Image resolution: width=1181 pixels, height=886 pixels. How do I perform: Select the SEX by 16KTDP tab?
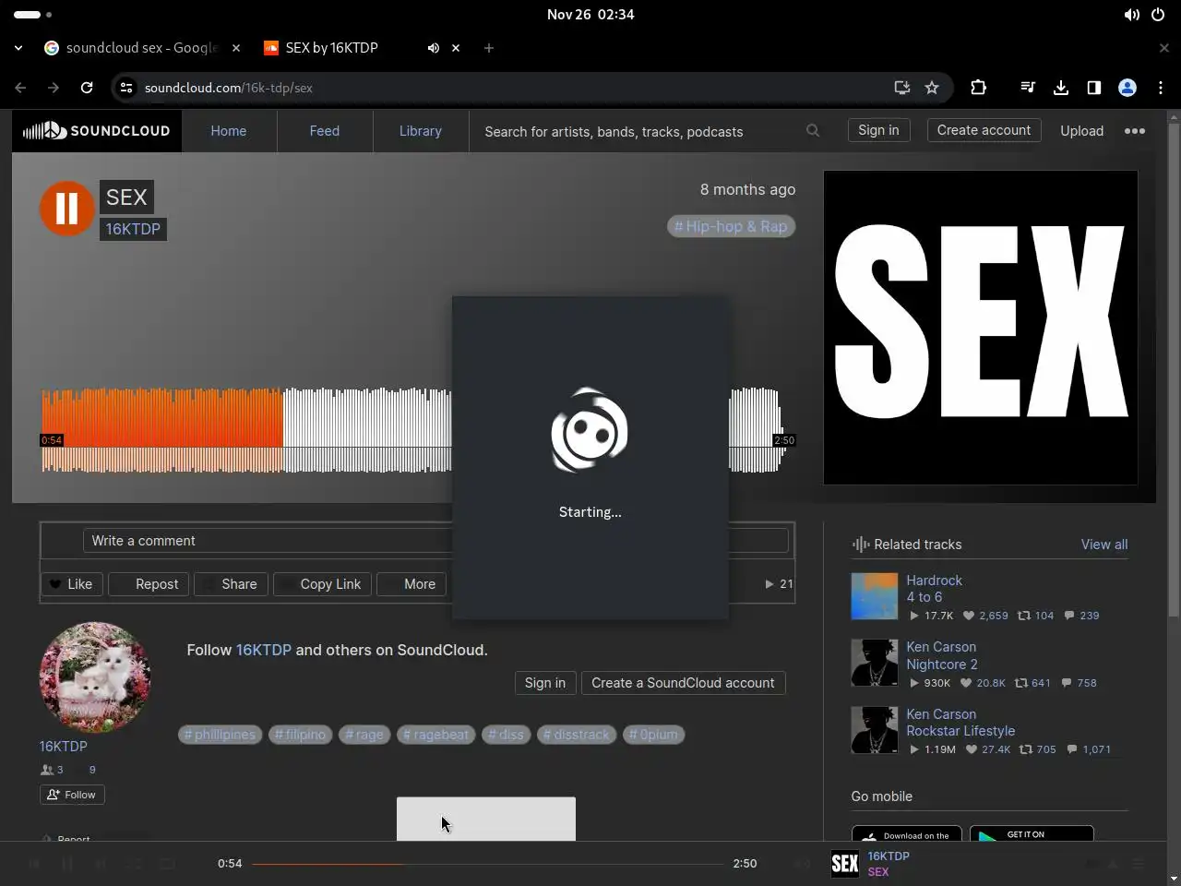(x=332, y=48)
